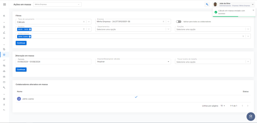Click the checklist icon at sidebar bottom
Viewport: 257px width, 123px height.
[4, 110]
